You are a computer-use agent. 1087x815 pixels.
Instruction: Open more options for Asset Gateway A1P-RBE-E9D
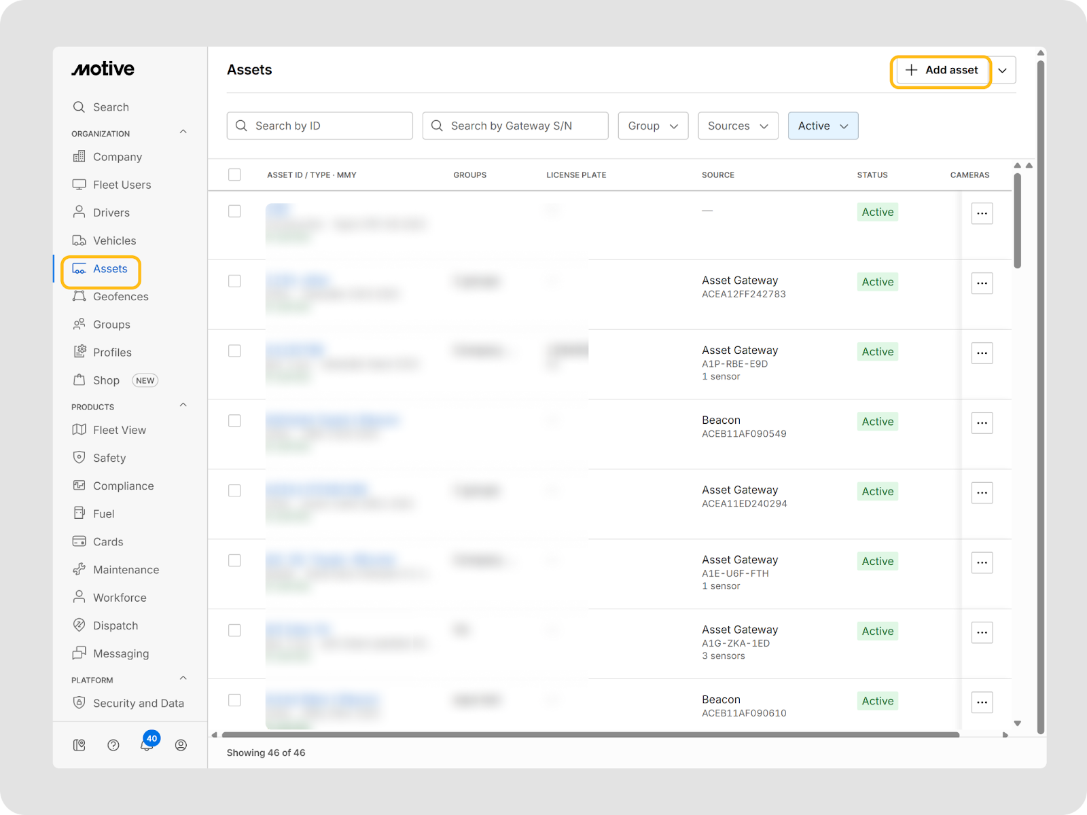982,353
